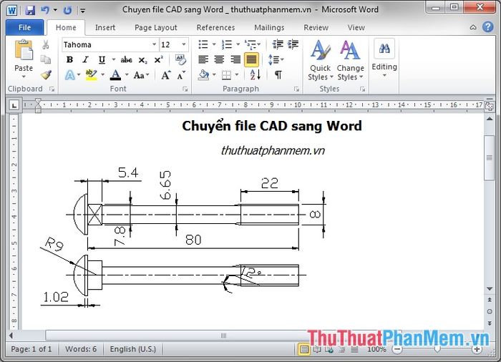Click the Save icon in quick access toolbar
Image resolution: width=501 pixels, height=362 pixels.
coord(30,10)
